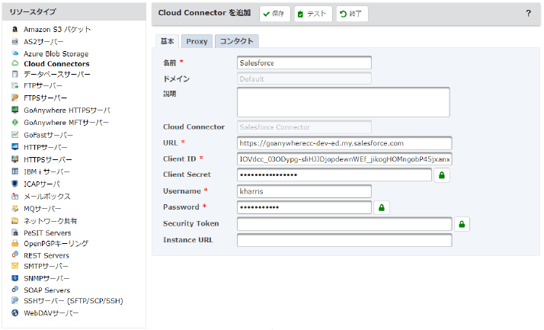Click the REST Servers icon
The image size is (544, 330).
15,255
